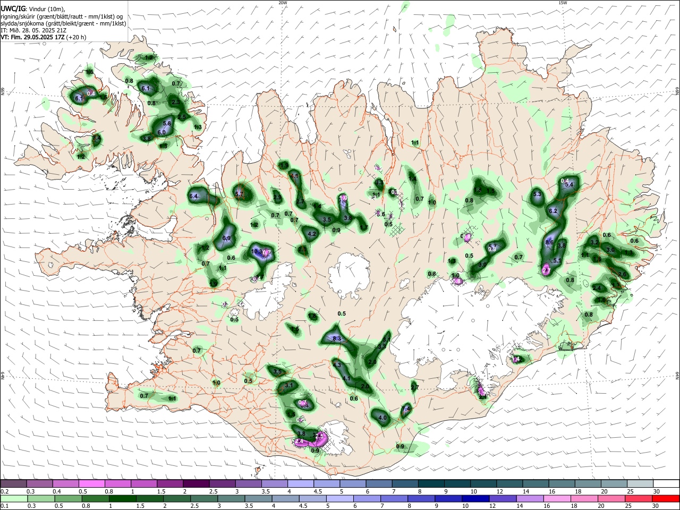The width and height of the screenshot is (680, 510).
Task: Click the '2.9' precipitation value on the map
Action: point(277,197)
